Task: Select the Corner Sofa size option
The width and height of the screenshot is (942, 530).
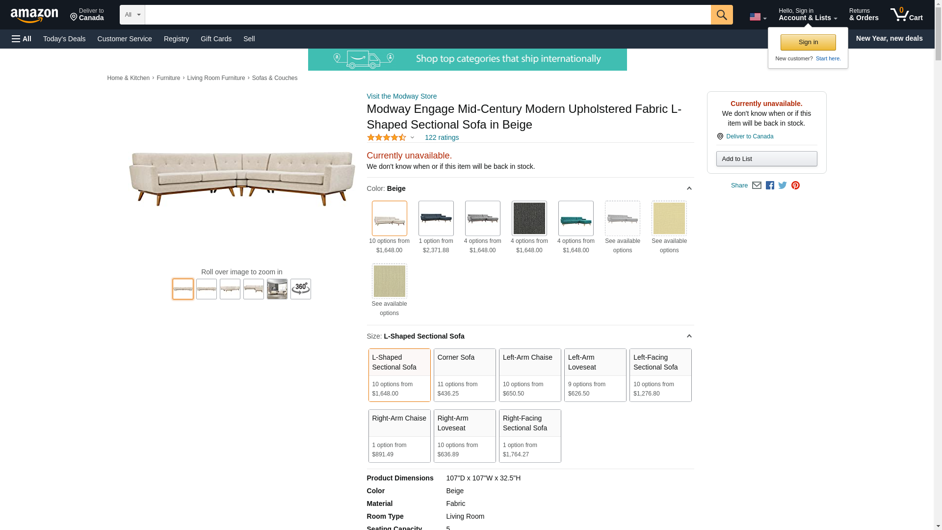Action: pyautogui.click(x=464, y=375)
